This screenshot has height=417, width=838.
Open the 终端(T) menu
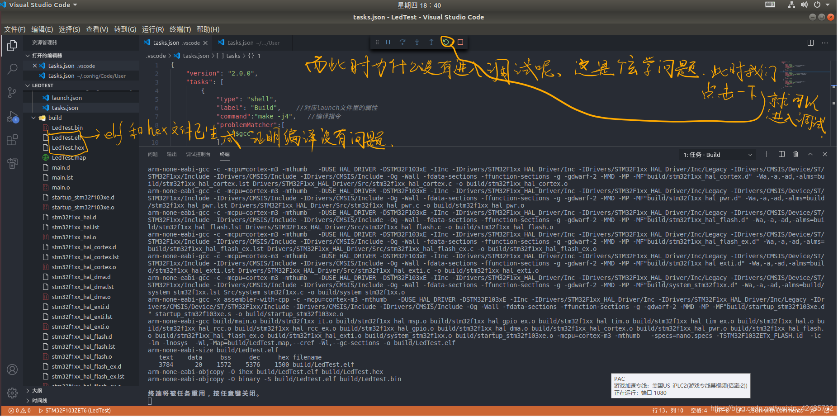(x=180, y=29)
